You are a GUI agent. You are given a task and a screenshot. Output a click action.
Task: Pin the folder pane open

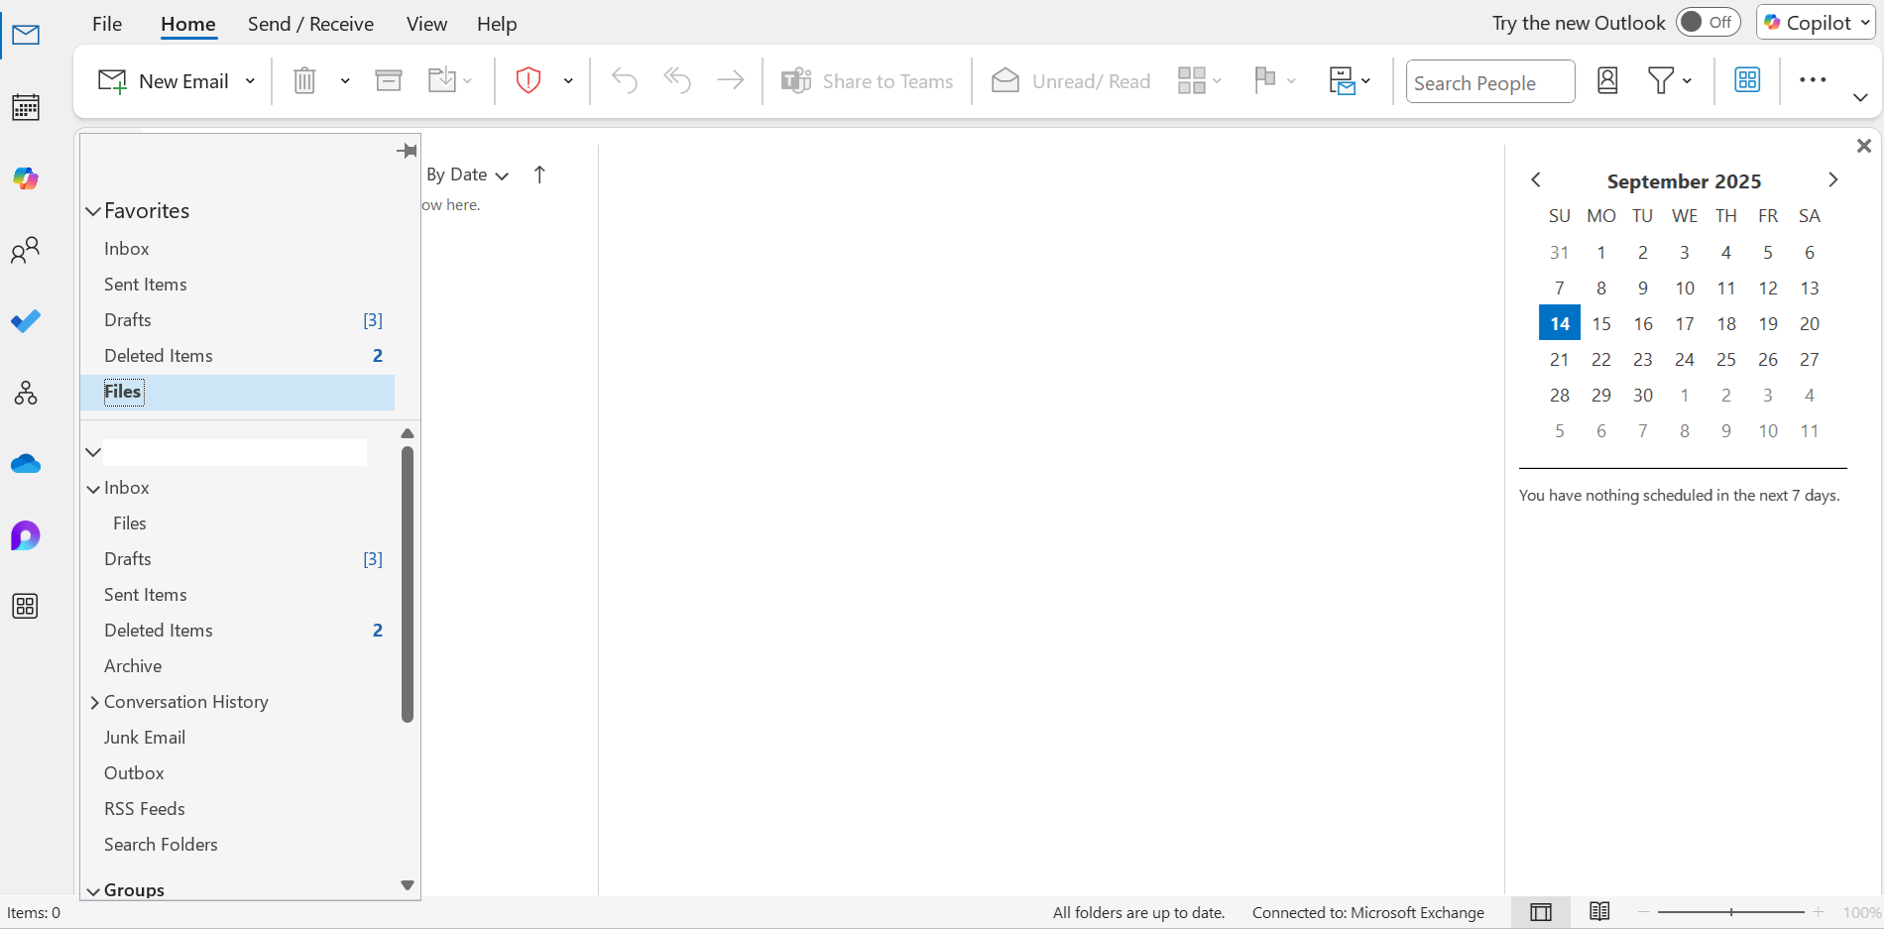[407, 151]
